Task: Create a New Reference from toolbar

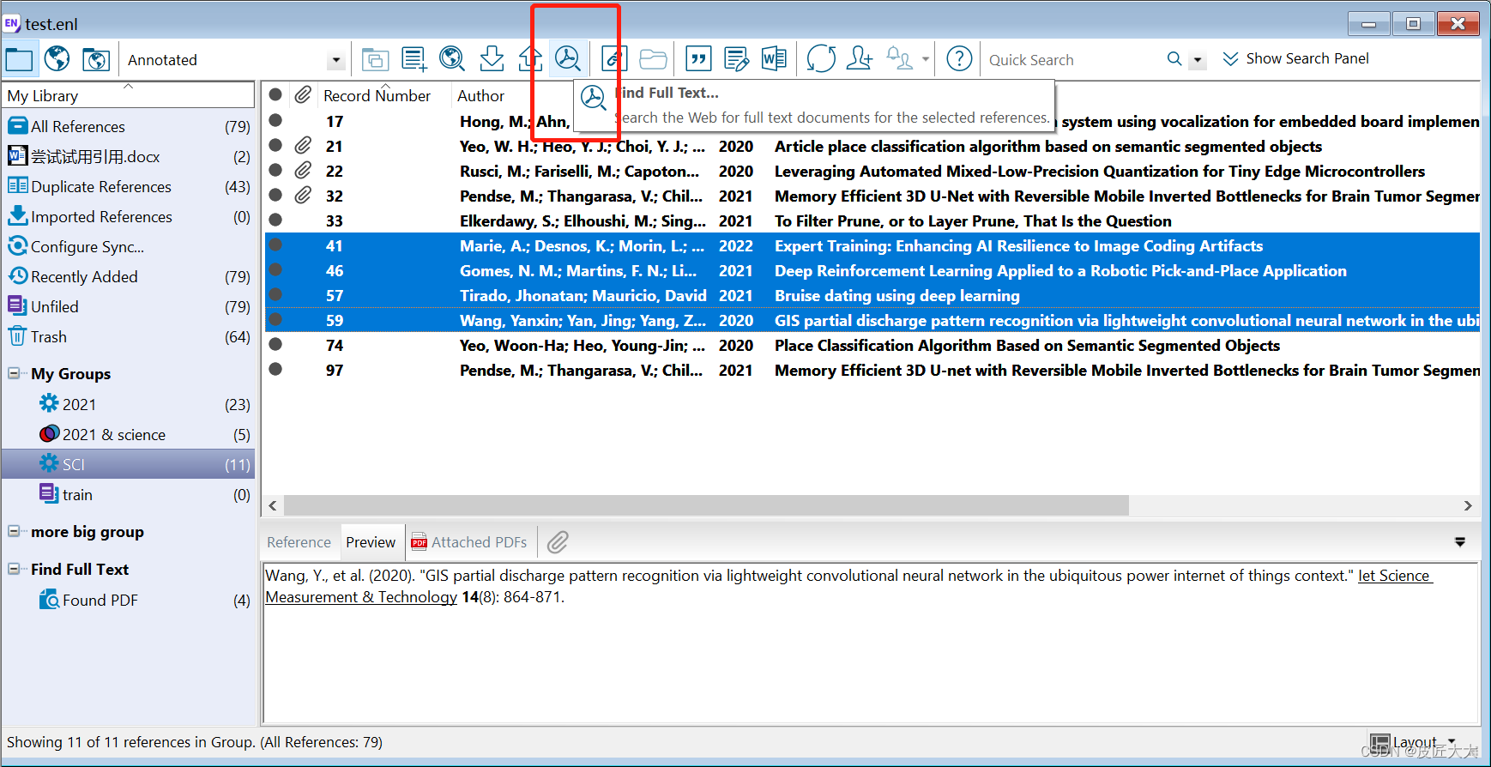Action: tap(414, 59)
